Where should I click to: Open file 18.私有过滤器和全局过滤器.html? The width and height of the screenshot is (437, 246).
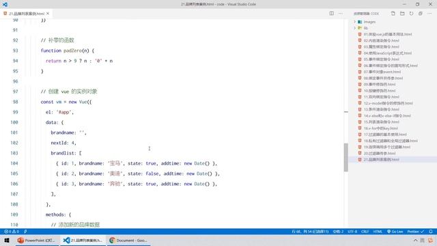(x=391, y=141)
